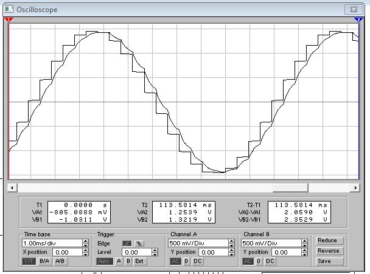Decrease Channel B Y position
The image size is (370, 274).
click(x=304, y=254)
